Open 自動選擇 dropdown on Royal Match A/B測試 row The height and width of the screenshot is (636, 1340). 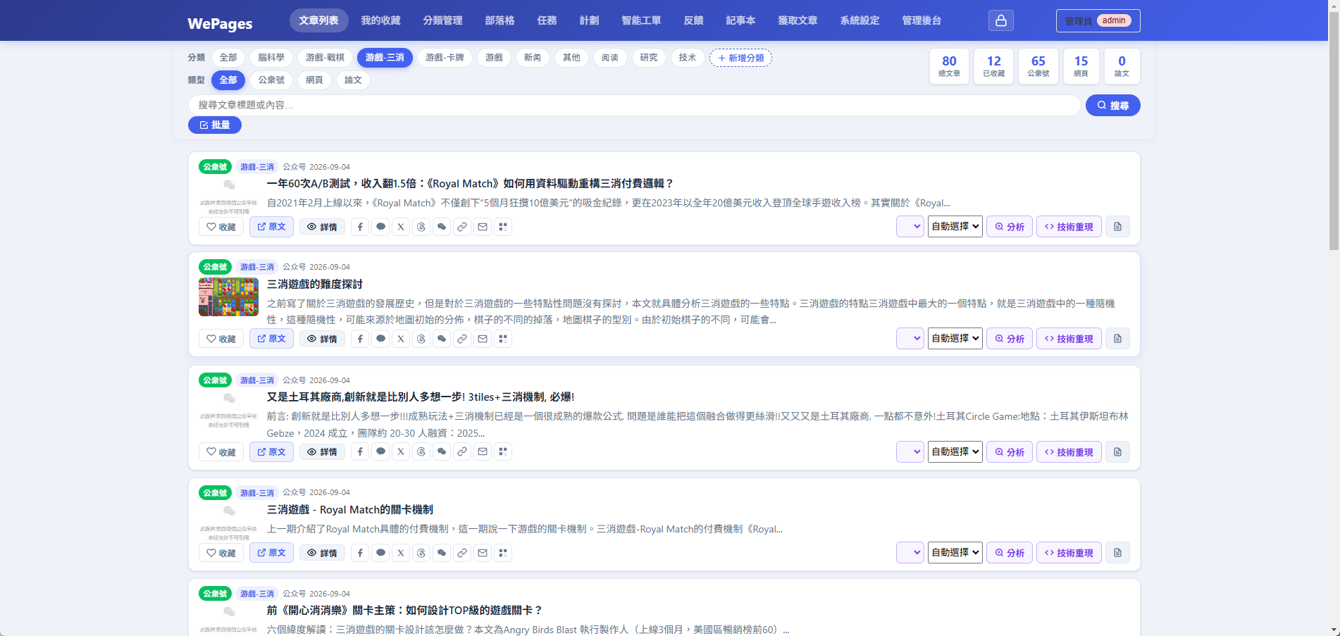pyautogui.click(x=955, y=227)
